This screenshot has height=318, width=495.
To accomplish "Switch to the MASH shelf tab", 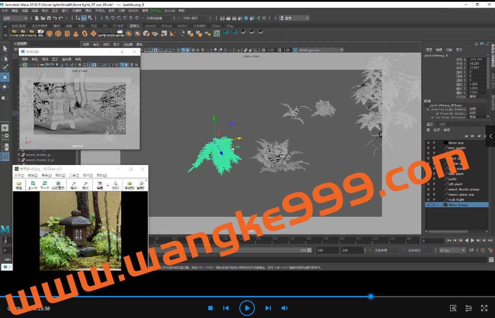I will pyautogui.click(x=182, y=25).
